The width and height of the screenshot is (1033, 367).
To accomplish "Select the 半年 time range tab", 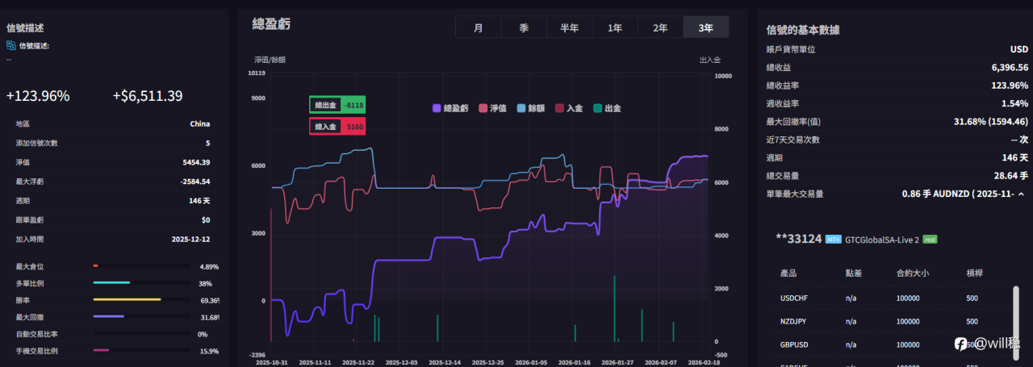I will coord(569,27).
